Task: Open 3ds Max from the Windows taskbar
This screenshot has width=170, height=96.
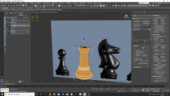Action: pos(84,94)
